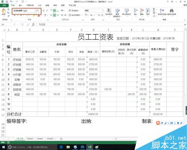This screenshot has width=187, height=150.
Task: Toggle Align Right horizontal alignment
Action: 58,15
